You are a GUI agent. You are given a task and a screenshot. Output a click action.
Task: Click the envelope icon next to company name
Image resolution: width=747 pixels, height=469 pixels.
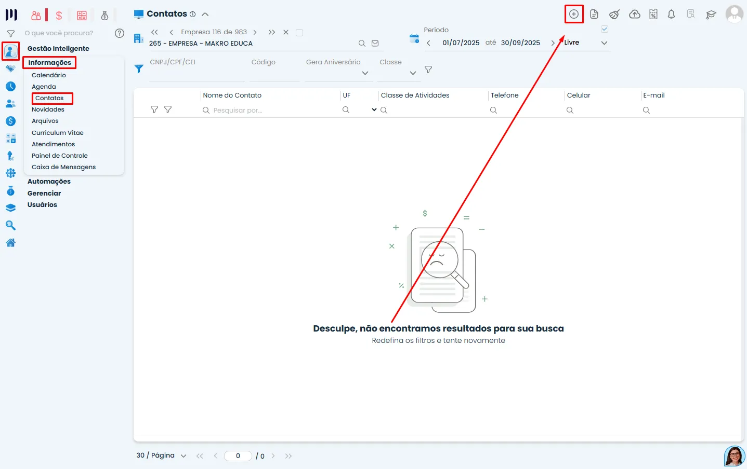(x=375, y=44)
